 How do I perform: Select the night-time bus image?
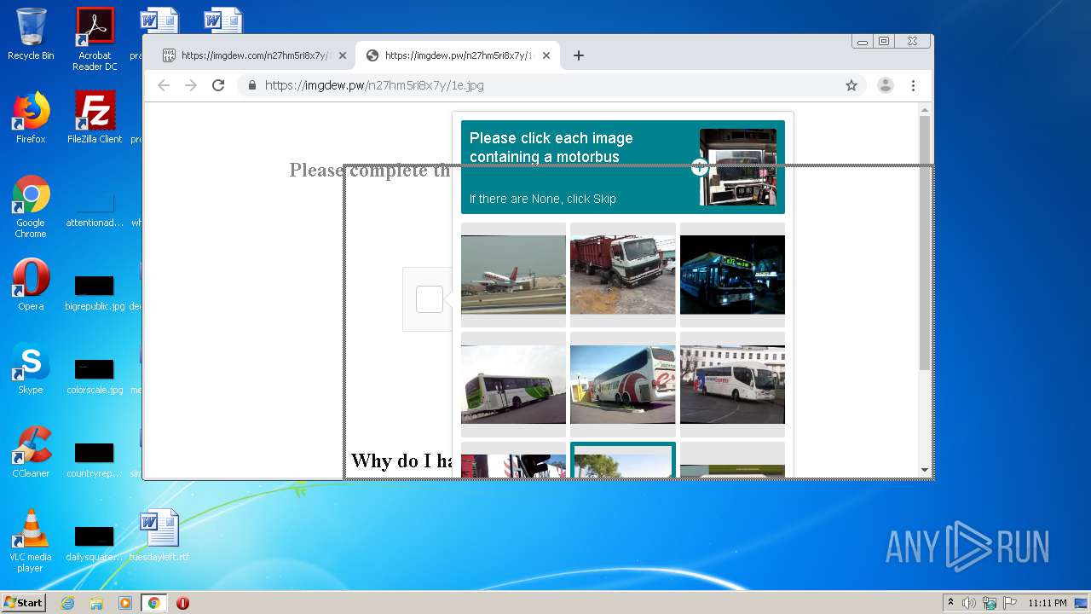click(732, 275)
